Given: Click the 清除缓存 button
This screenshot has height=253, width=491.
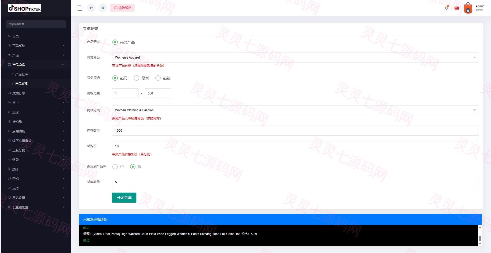Looking at the screenshot, I should [x=122, y=8].
